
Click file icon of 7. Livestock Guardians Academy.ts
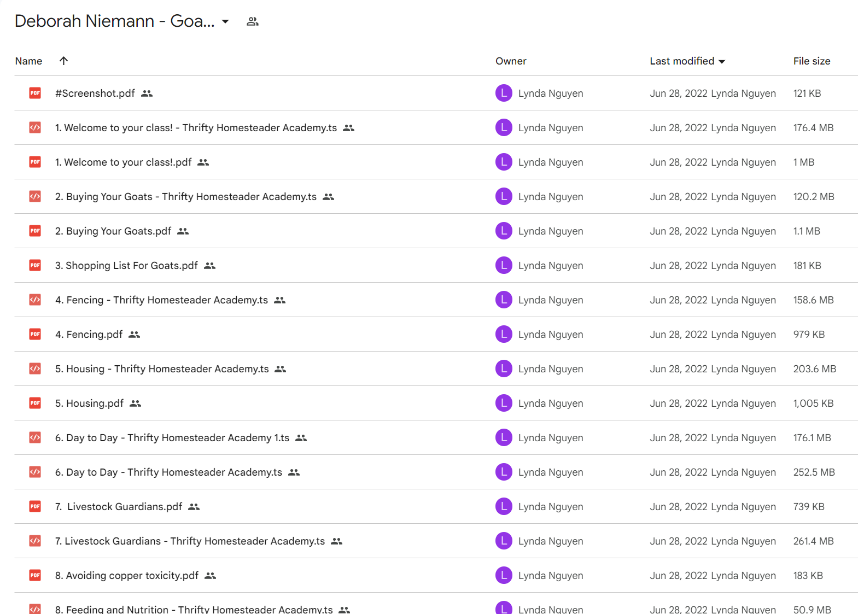pos(35,541)
